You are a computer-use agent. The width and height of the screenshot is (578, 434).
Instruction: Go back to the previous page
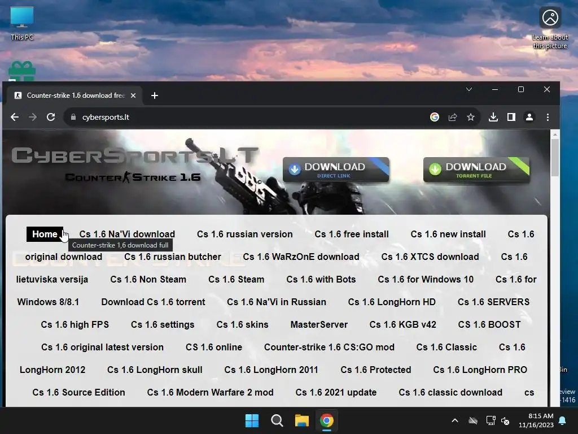tap(15, 117)
